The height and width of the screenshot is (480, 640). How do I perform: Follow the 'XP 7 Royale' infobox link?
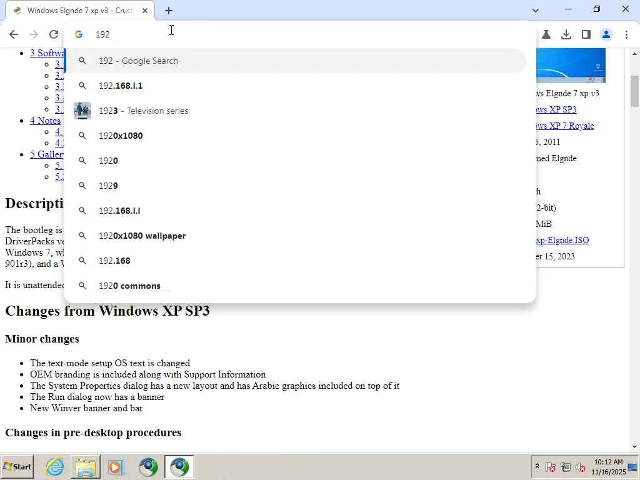[565, 126]
